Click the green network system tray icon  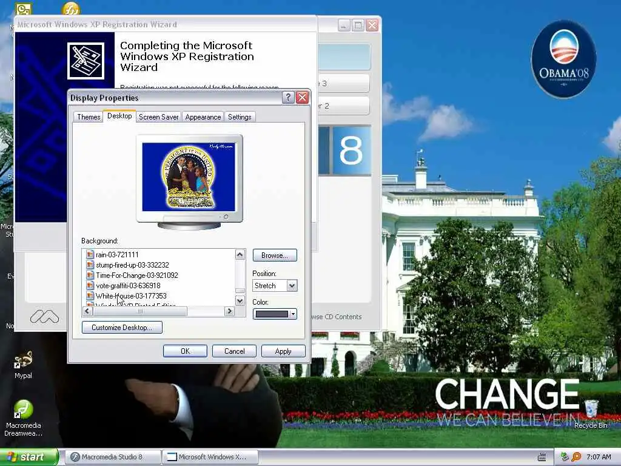tap(565, 457)
